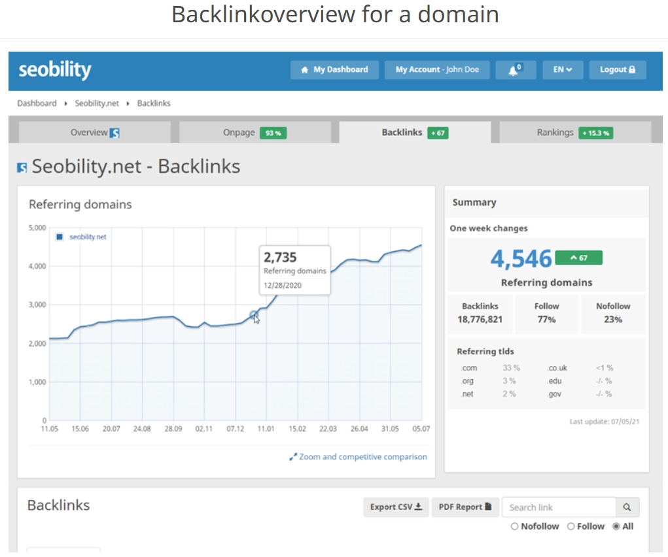Viewport: 668px width, 557px height.
Task: Click the PDF Report button
Action: pyautogui.click(x=465, y=507)
